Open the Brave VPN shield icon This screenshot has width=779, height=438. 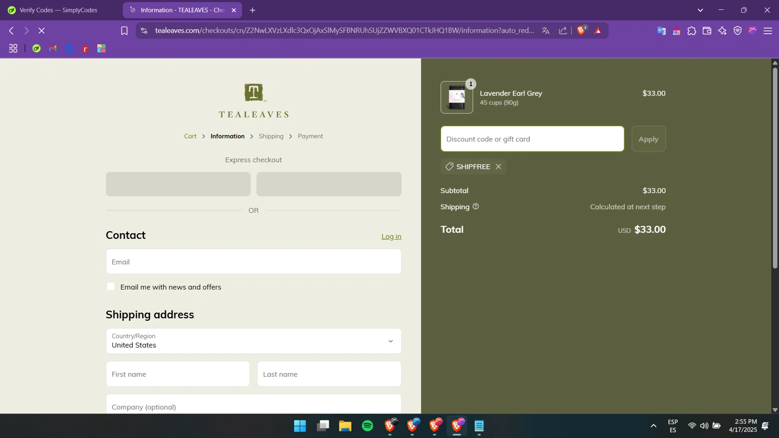737,31
